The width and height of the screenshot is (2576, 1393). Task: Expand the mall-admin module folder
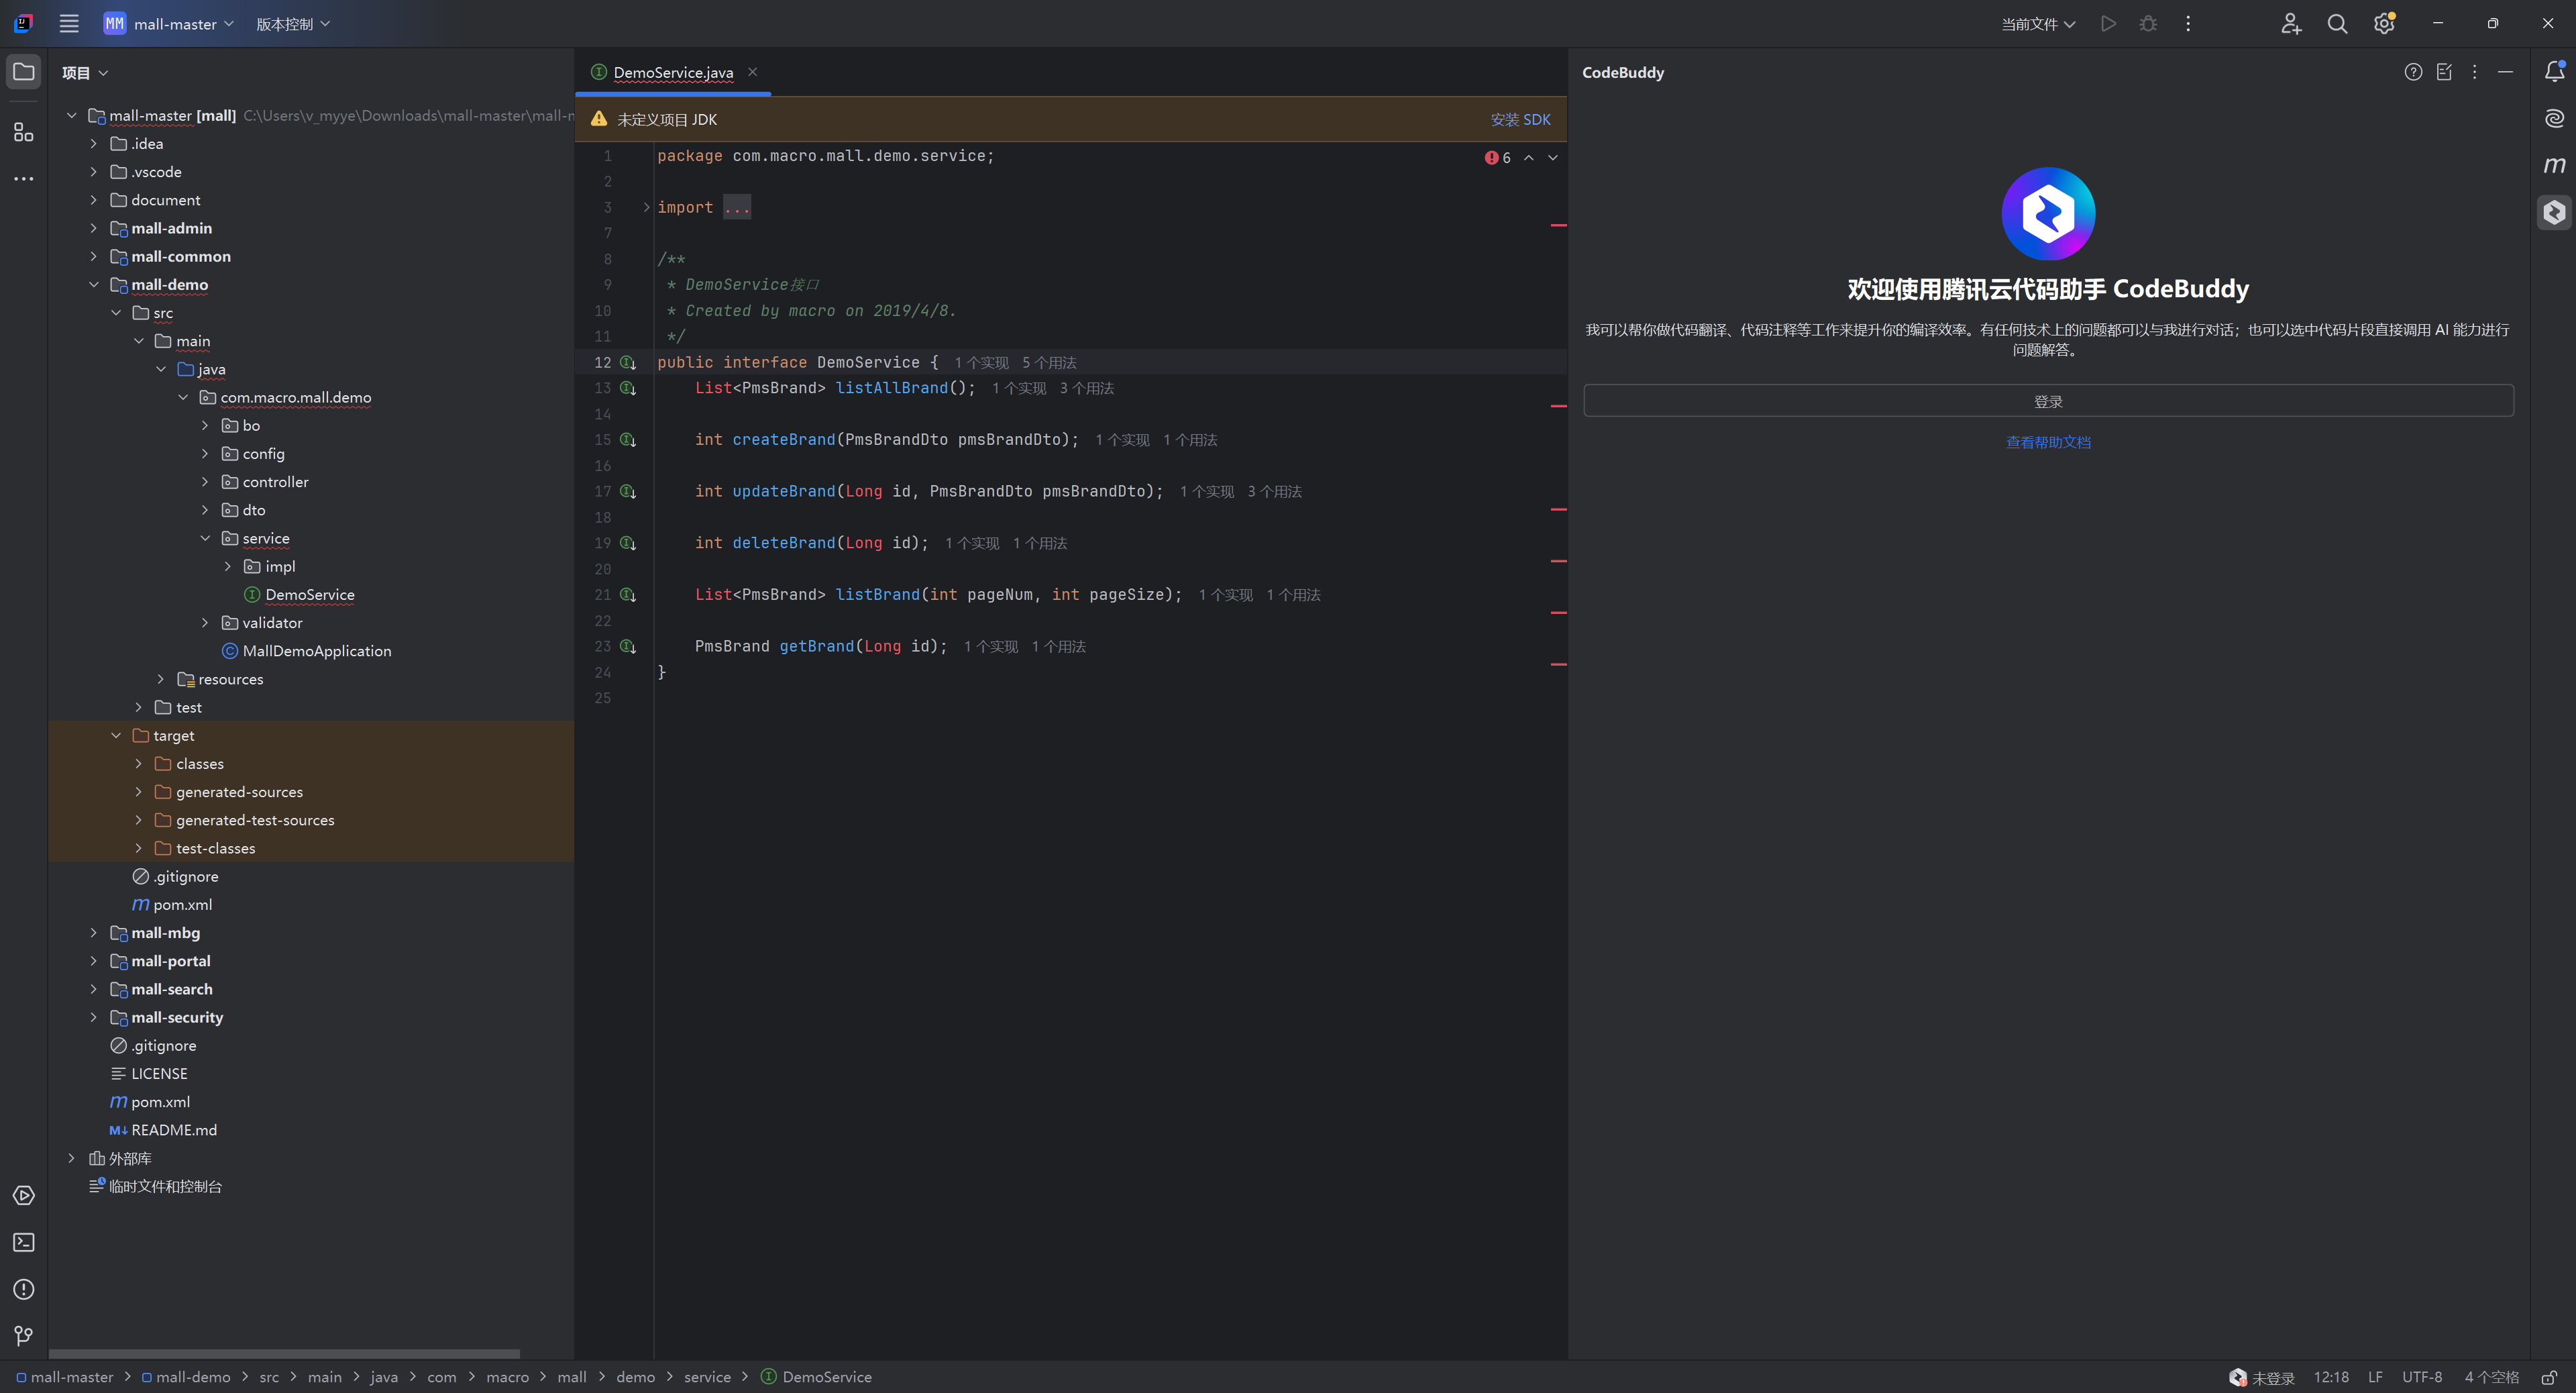94,228
